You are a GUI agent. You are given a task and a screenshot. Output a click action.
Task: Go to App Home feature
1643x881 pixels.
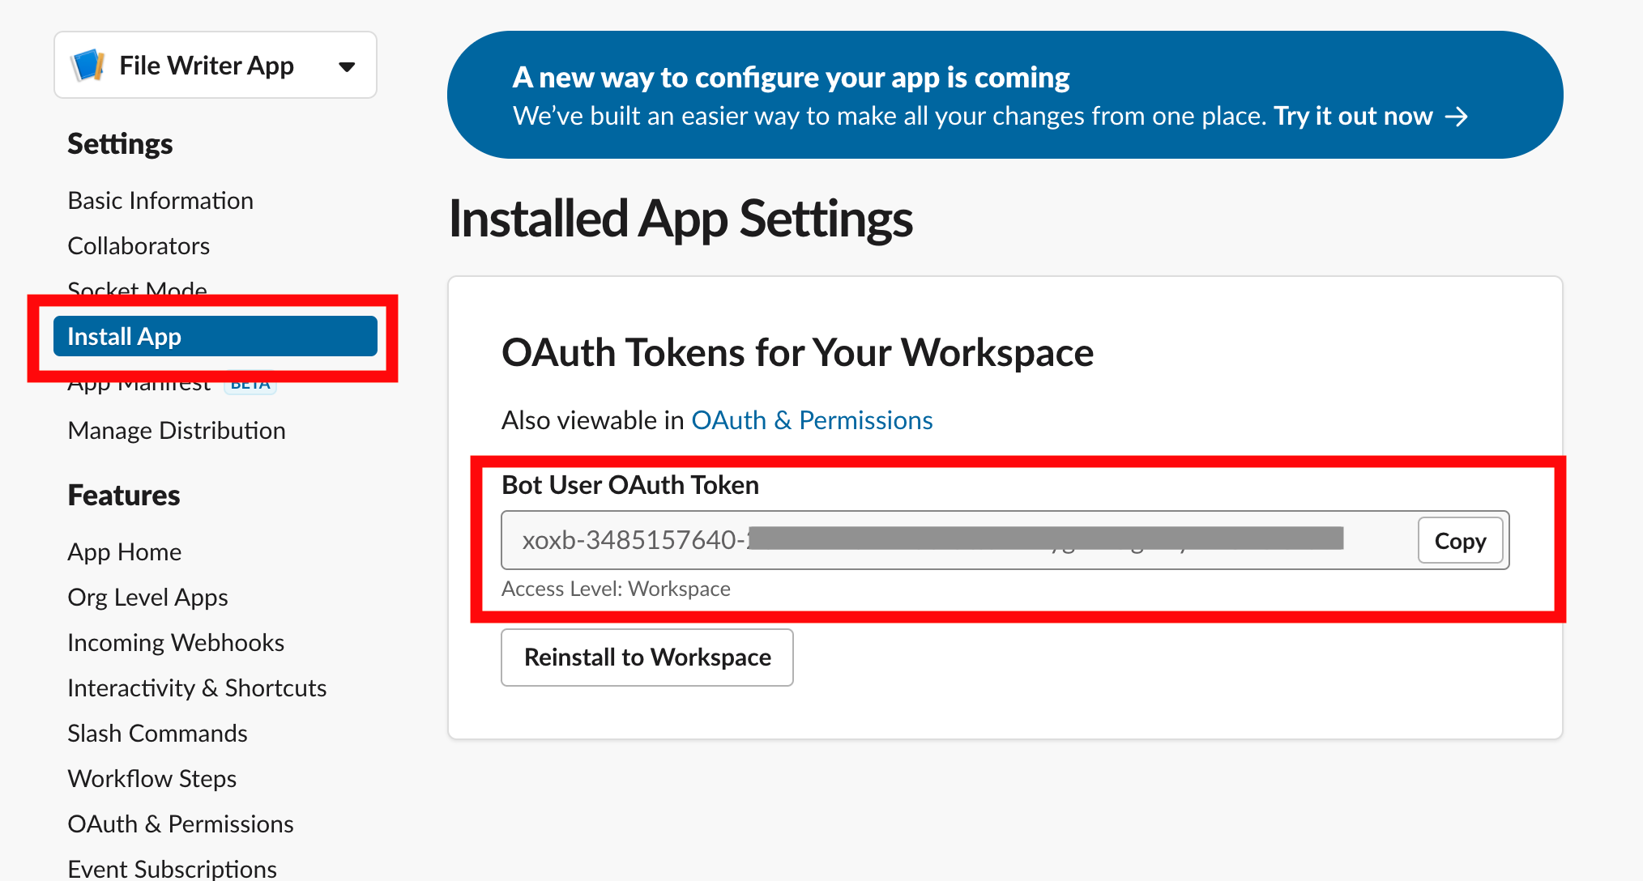pyautogui.click(x=125, y=552)
